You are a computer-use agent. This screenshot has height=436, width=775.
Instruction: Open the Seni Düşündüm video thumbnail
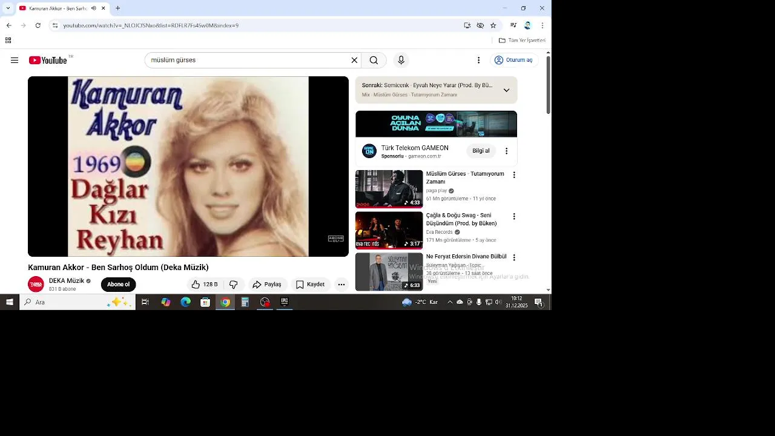389,230
